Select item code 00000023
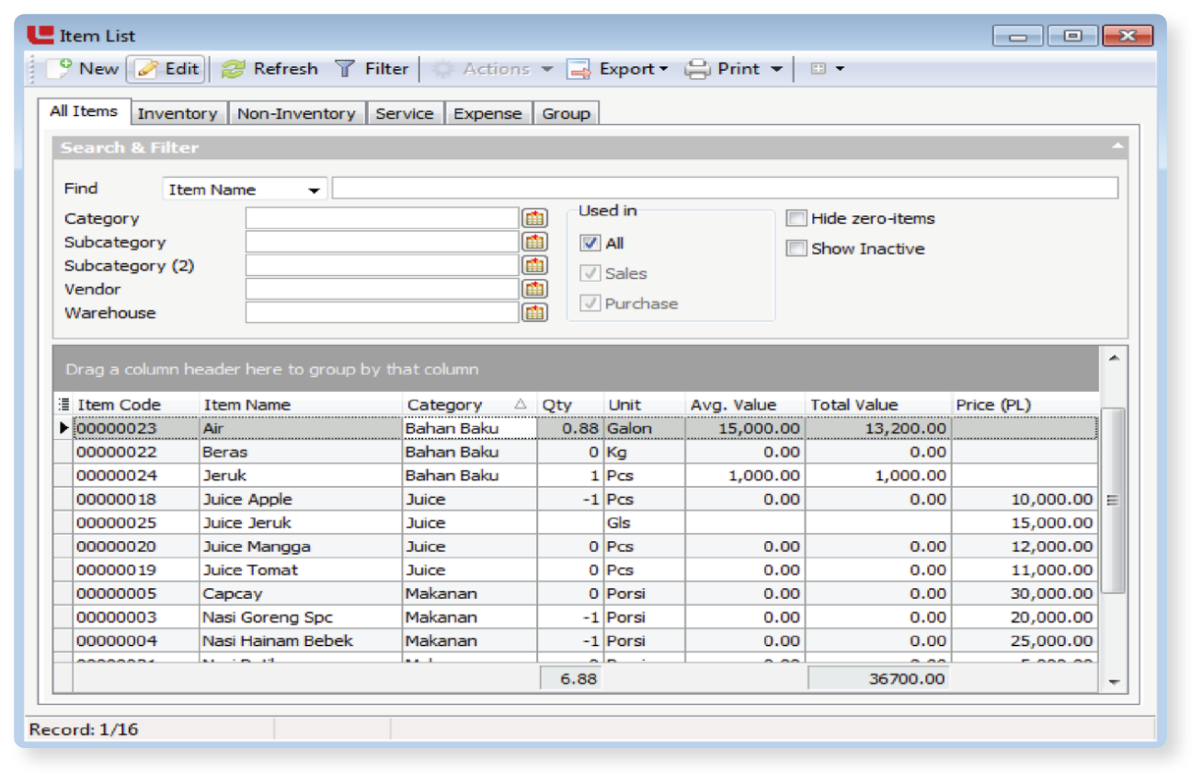Image resolution: width=1203 pixels, height=784 pixels. click(x=116, y=429)
